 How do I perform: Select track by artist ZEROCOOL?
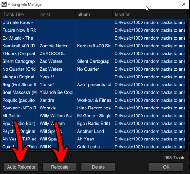pyautogui.click(x=52, y=54)
